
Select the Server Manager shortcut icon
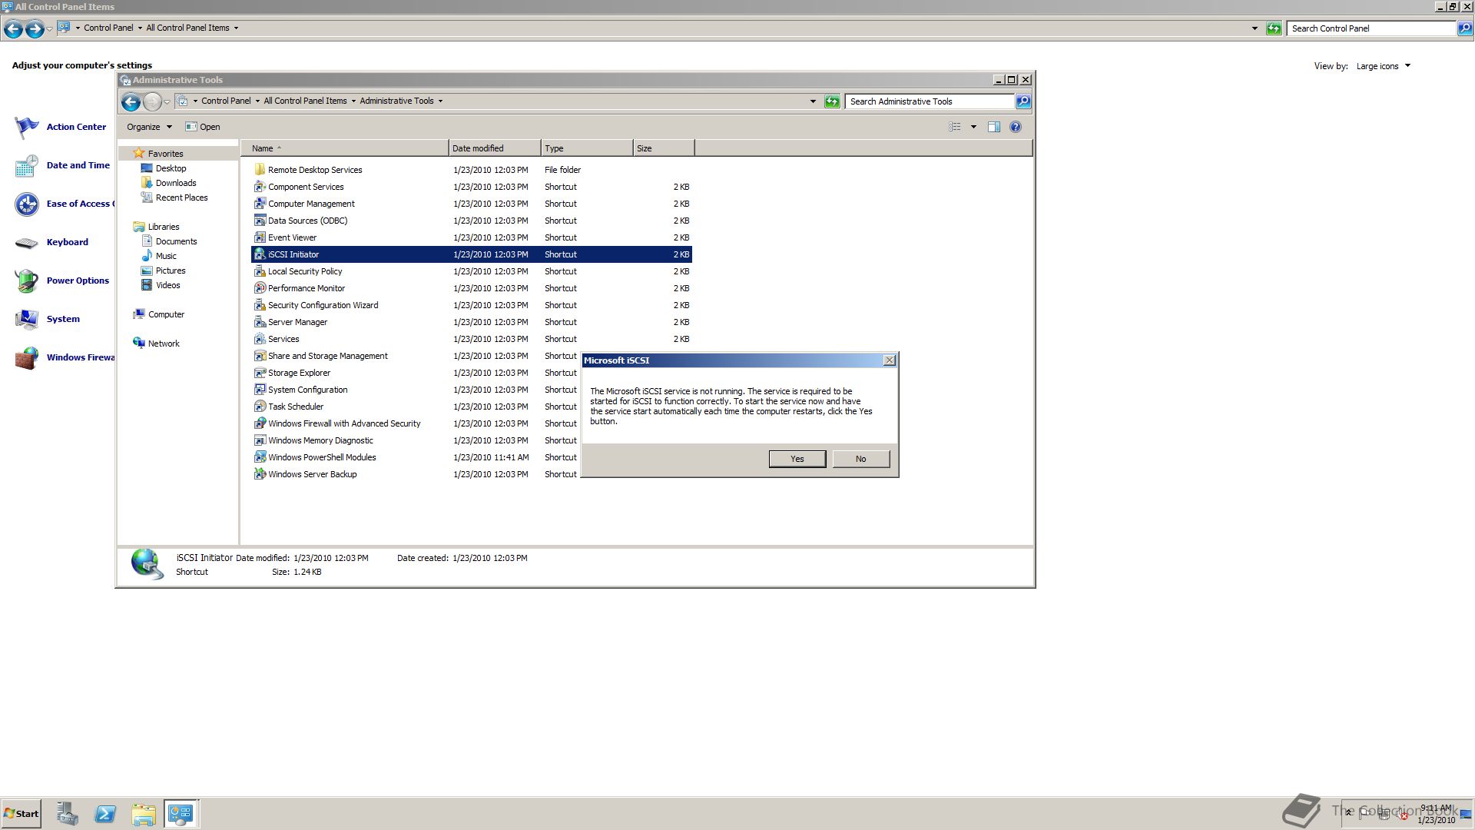(260, 322)
